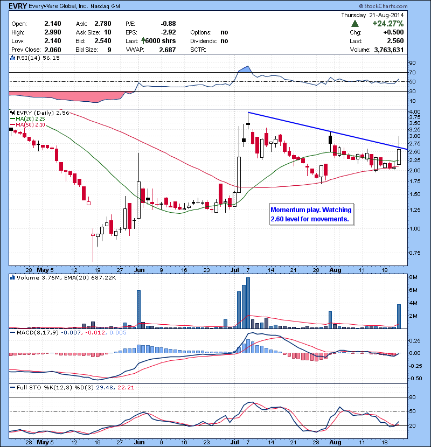Click the EVRY ticker symbol in the header

coord(18,6)
